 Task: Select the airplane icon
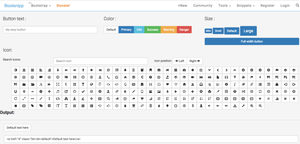point(167,92)
